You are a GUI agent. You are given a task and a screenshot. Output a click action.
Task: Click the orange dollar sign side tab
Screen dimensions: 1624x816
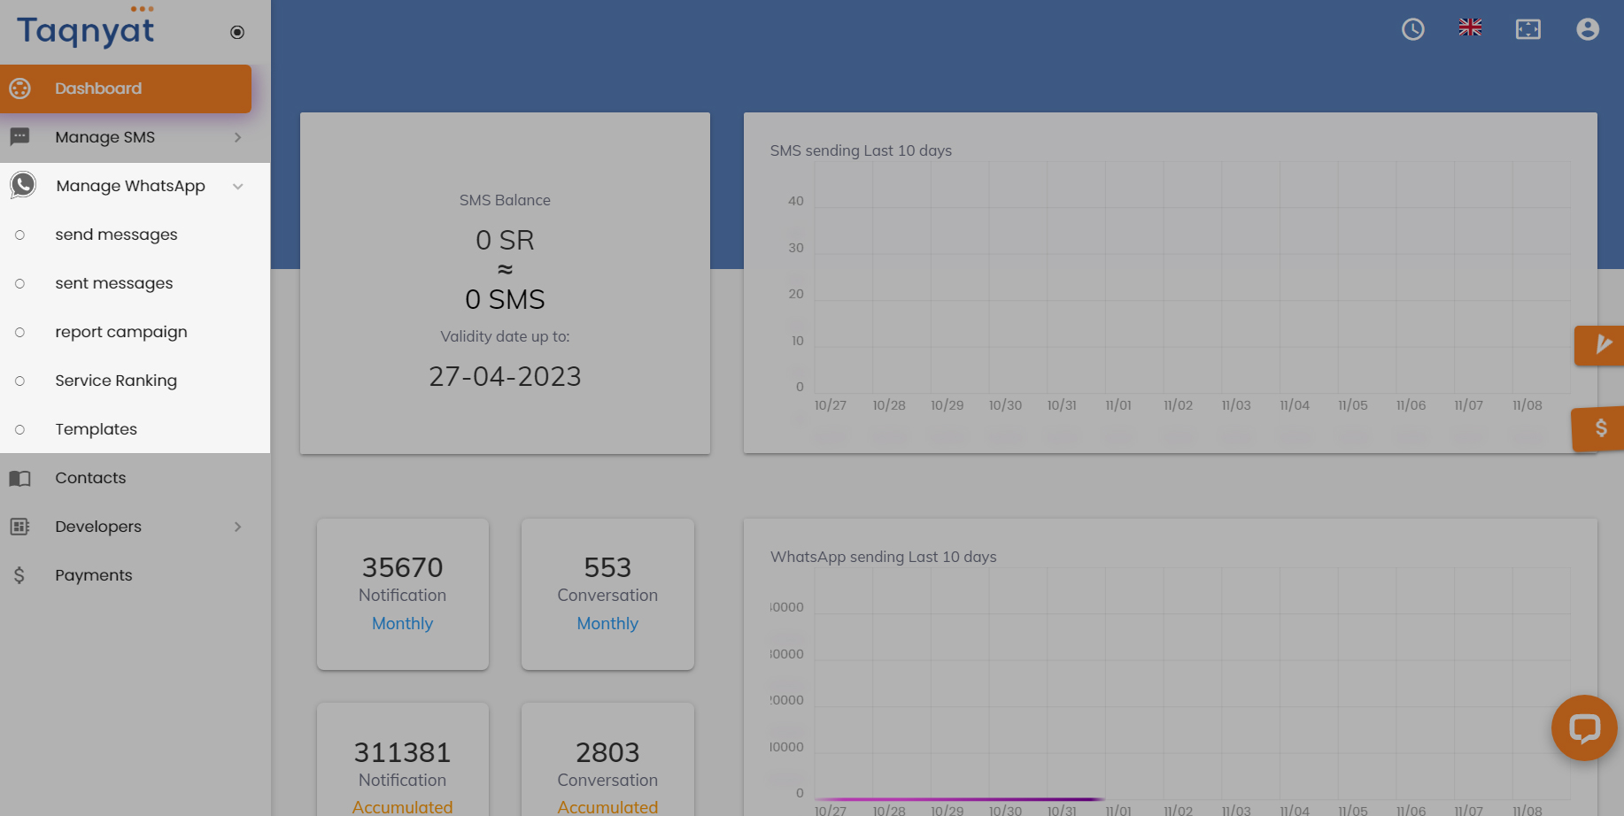1599,428
